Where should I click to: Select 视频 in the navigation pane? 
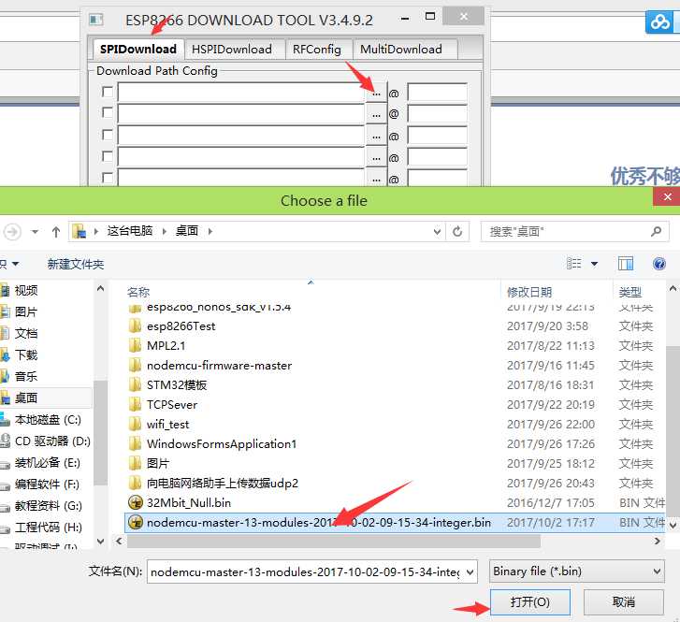(26, 290)
